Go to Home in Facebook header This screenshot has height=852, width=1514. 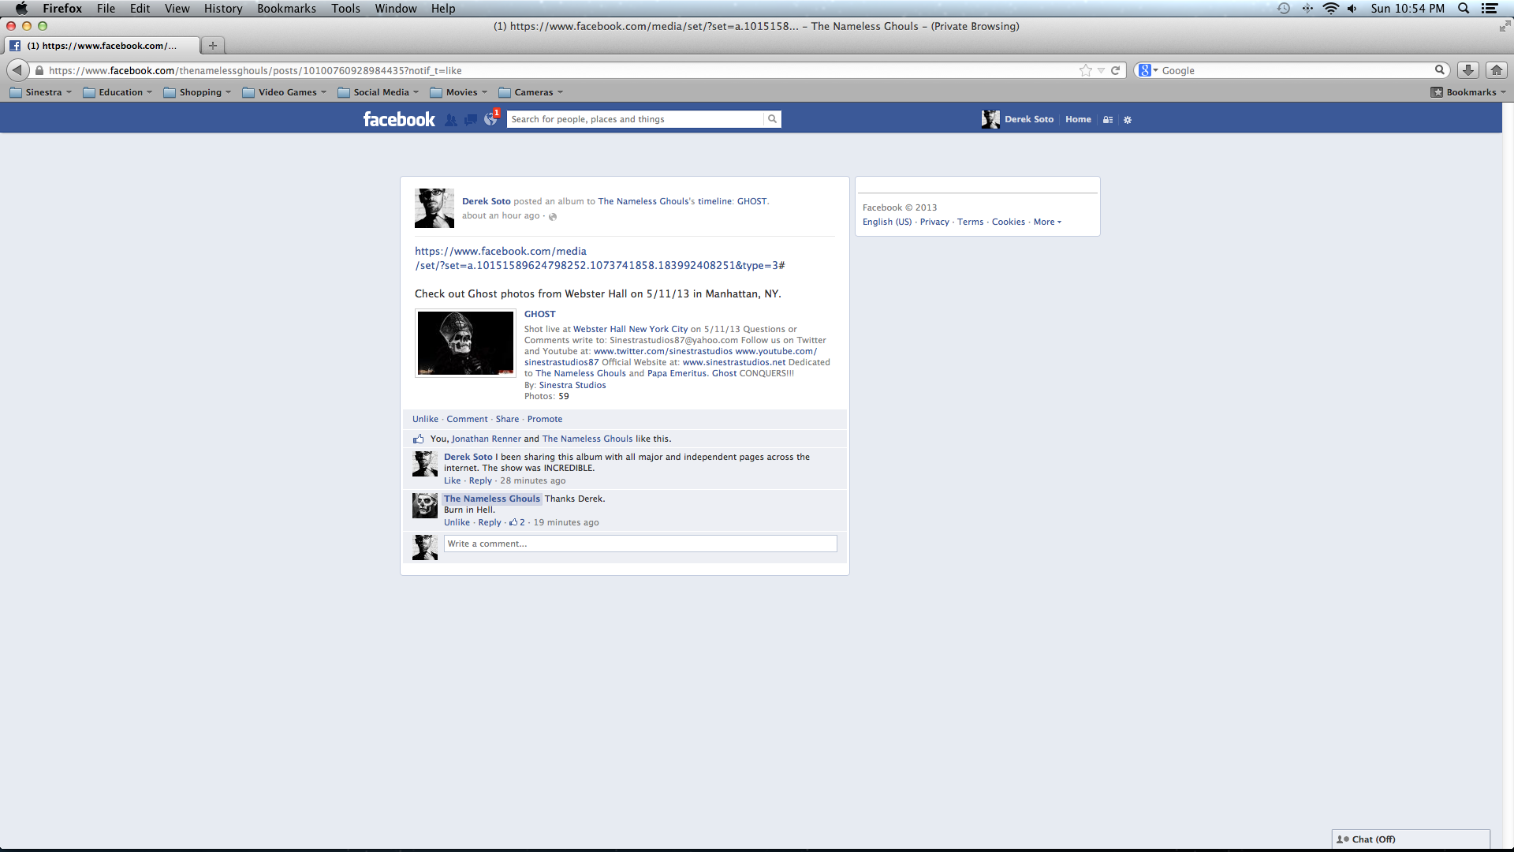tap(1078, 119)
